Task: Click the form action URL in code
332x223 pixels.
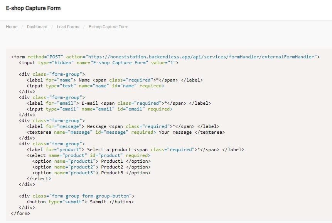Action: pyautogui.click(x=201, y=57)
